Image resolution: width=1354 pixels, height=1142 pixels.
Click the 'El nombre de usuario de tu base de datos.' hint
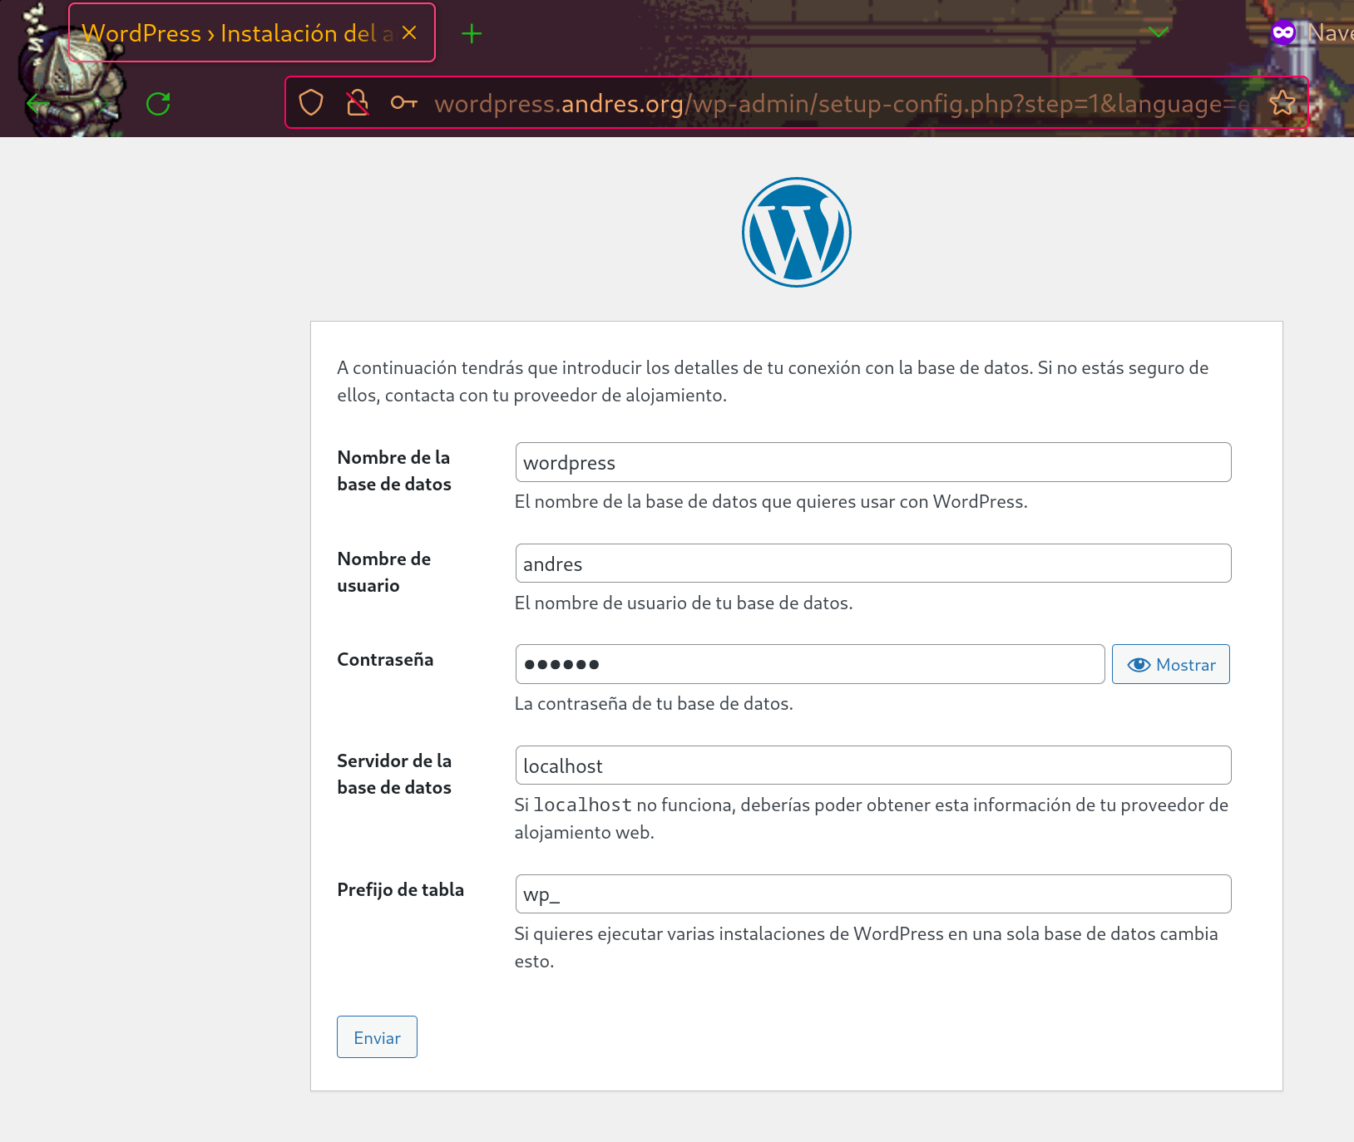pos(684,603)
